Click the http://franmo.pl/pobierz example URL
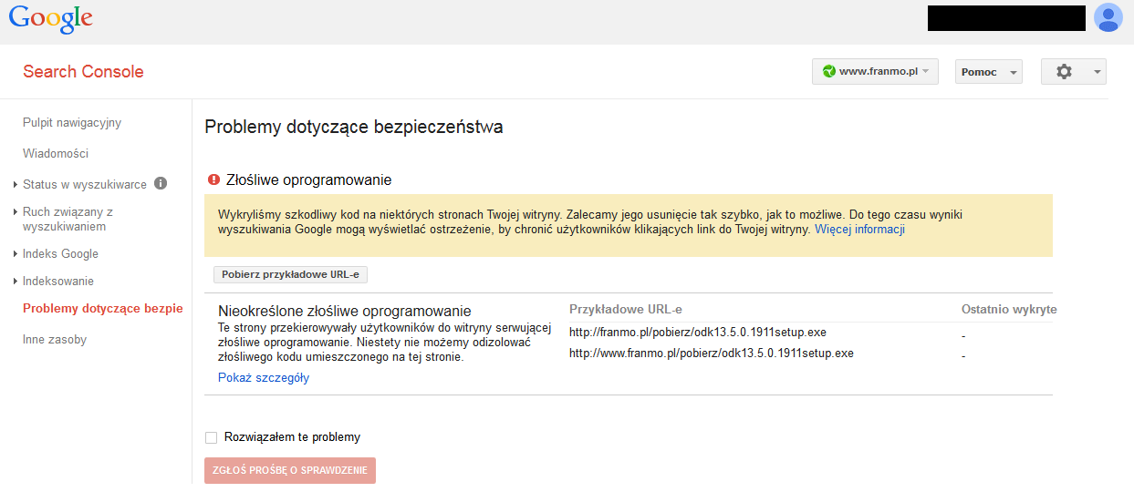Screen dimensions: 1134x492 (698, 333)
